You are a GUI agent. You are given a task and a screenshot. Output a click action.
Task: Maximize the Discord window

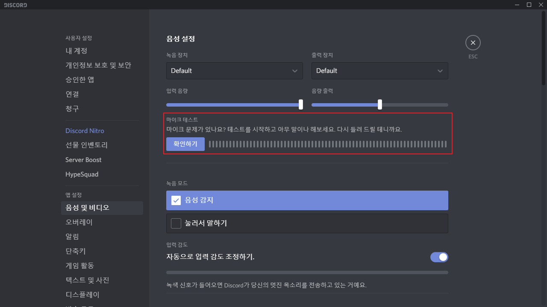click(529, 5)
